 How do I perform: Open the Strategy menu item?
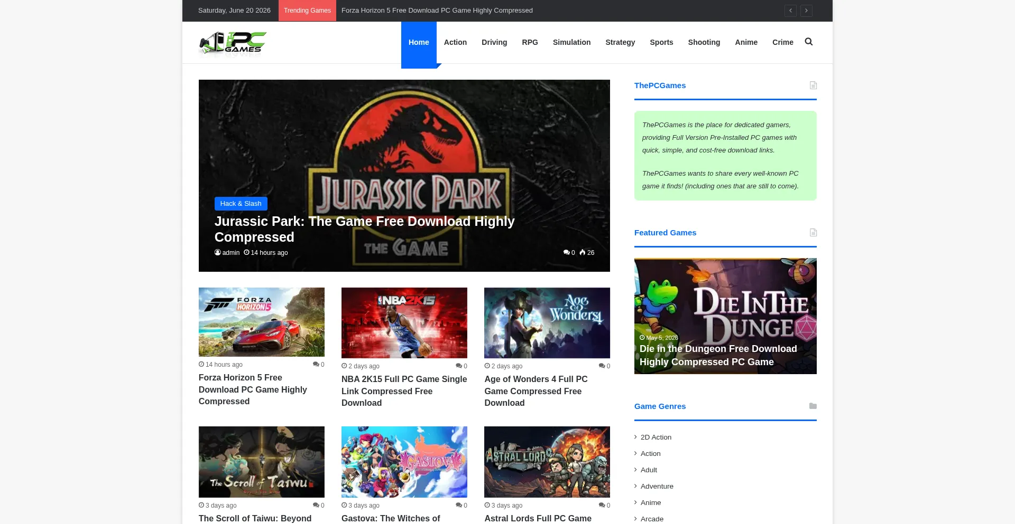pos(620,42)
